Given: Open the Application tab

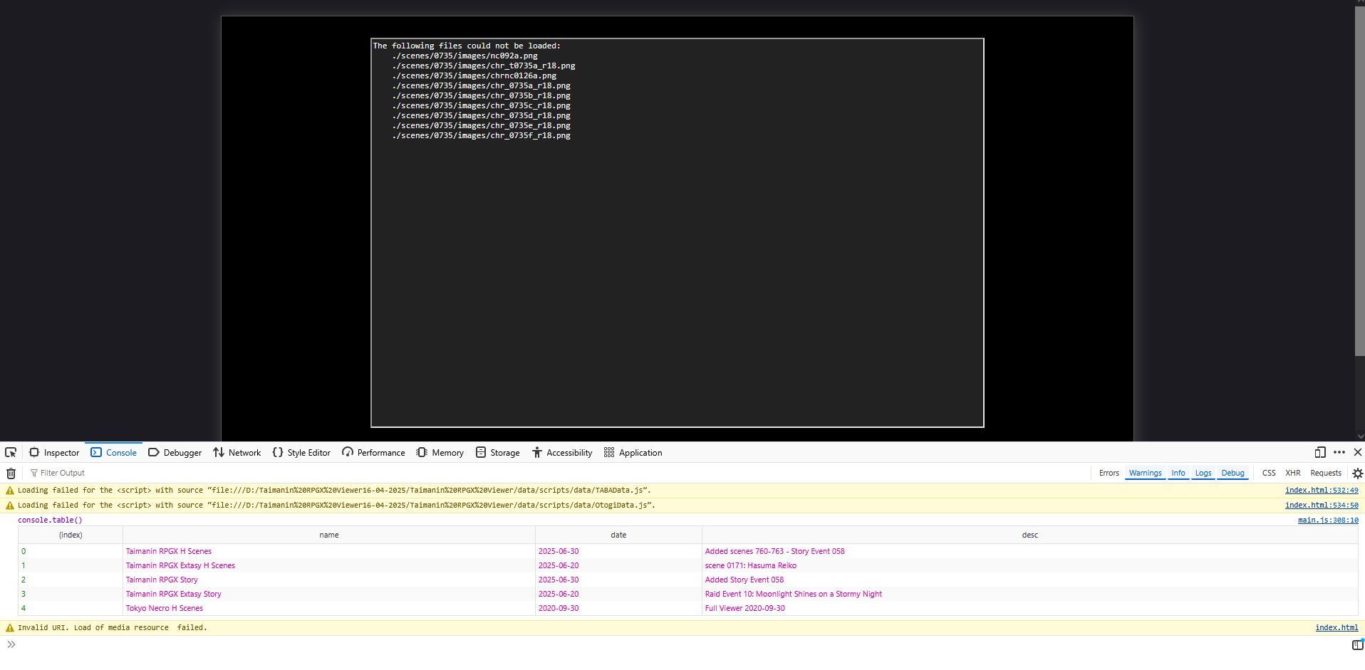Looking at the screenshot, I should (x=633, y=453).
